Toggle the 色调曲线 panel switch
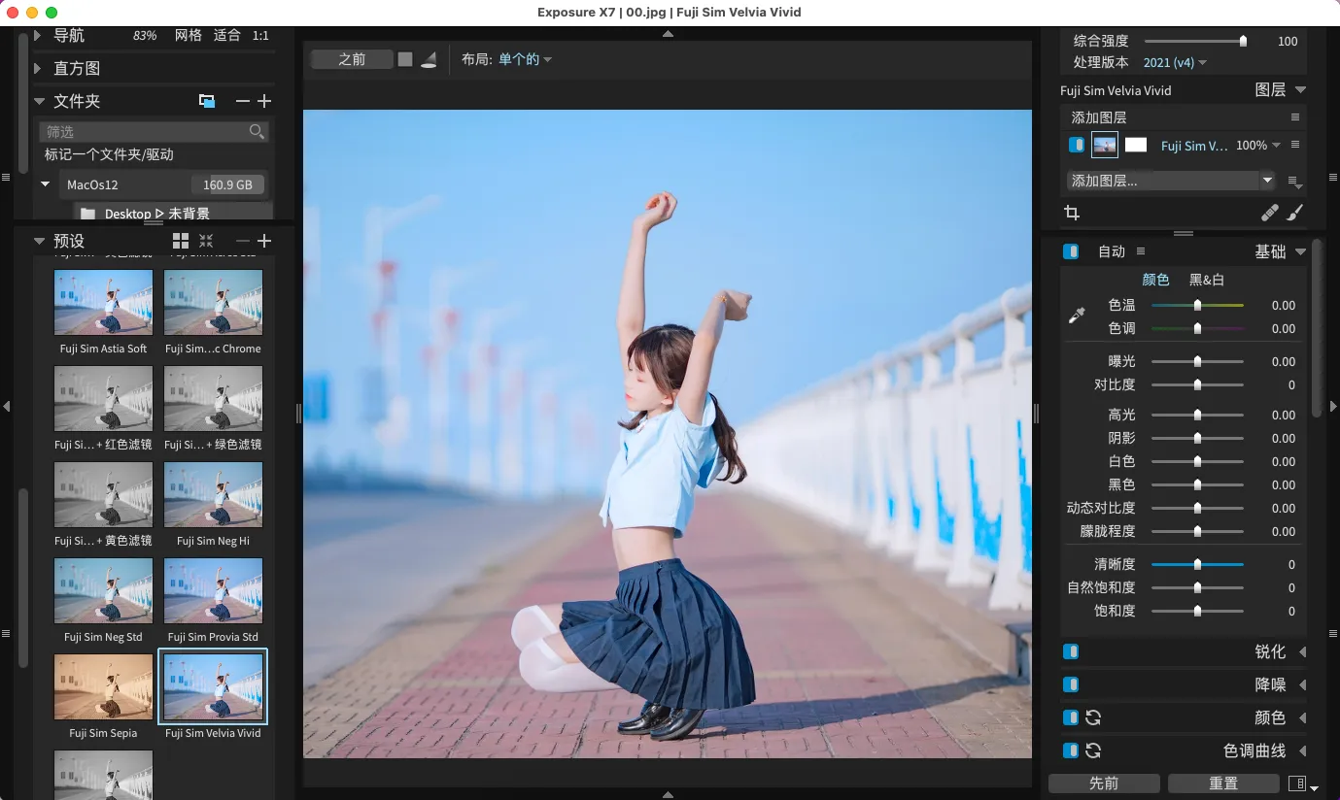The height and width of the screenshot is (800, 1340). 1071,750
